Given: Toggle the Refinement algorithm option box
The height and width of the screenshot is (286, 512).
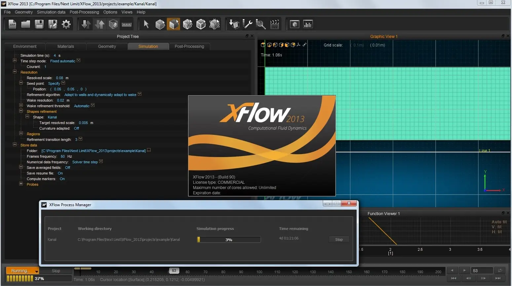Looking at the screenshot, I should point(139,94).
